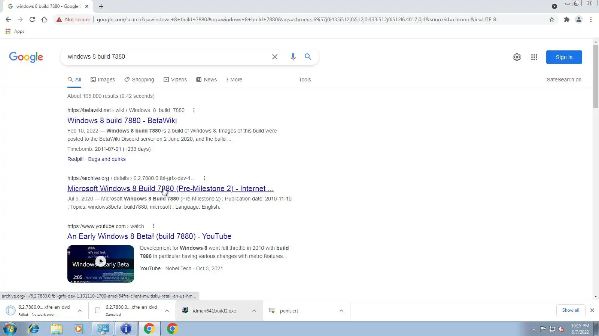599x336 pixels.
Task: Open the Redpill sublink
Action: pos(75,159)
